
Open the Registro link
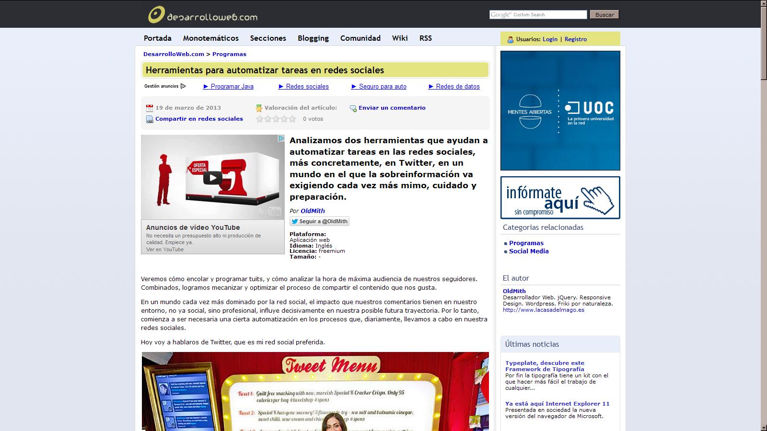coord(575,39)
